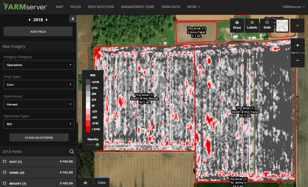Search 2018 fields with magnifier icon
The width and height of the screenshot is (308, 187).
click(72, 151)
